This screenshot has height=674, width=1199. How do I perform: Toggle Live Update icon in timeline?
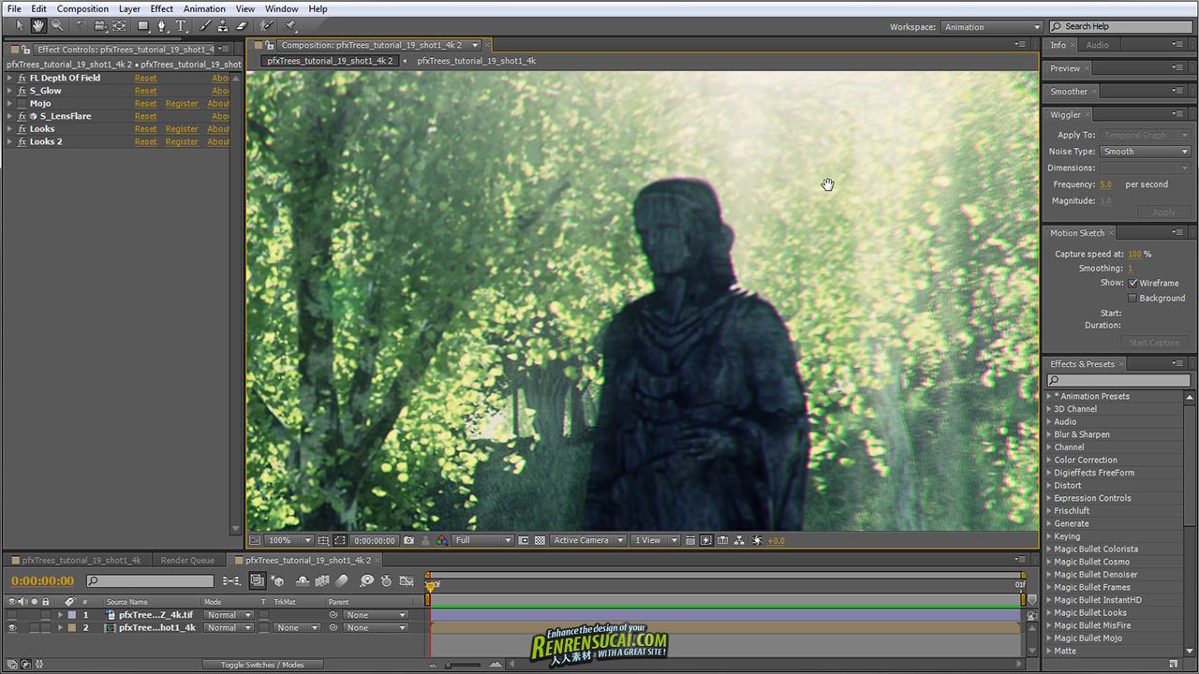pos(258,581)
